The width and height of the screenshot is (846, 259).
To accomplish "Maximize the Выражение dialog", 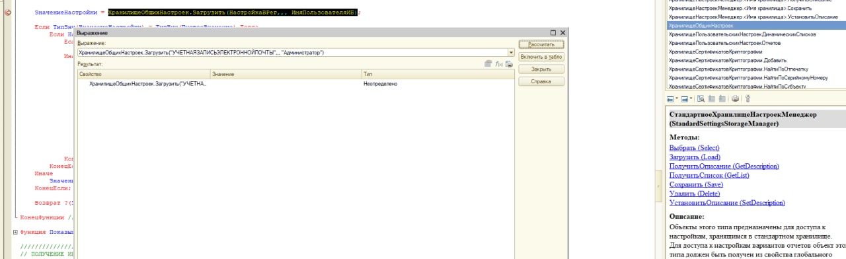I will [553, 32].
